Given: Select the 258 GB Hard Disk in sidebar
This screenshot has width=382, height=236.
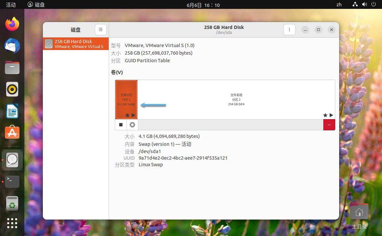Looking at the screenshot, I should click(x=75, y=44).
